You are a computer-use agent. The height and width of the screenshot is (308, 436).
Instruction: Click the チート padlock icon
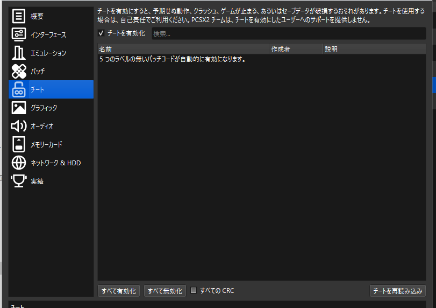click(19, 89)
